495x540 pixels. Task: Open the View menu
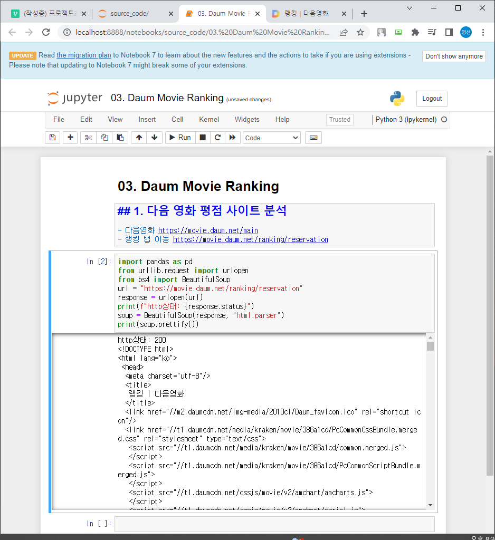click(x=115, y=120)
